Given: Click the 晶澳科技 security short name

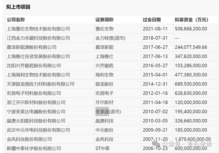Looking at the screenshot, I should point(104,121).
